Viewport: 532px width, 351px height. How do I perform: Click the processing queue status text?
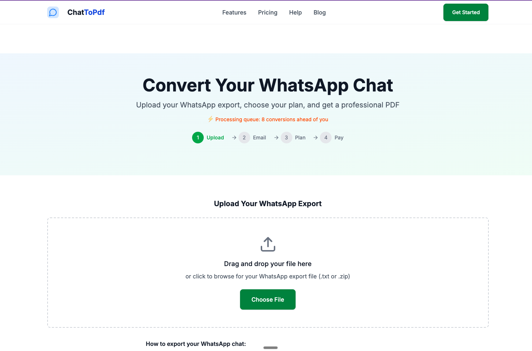tap(272, 119)
